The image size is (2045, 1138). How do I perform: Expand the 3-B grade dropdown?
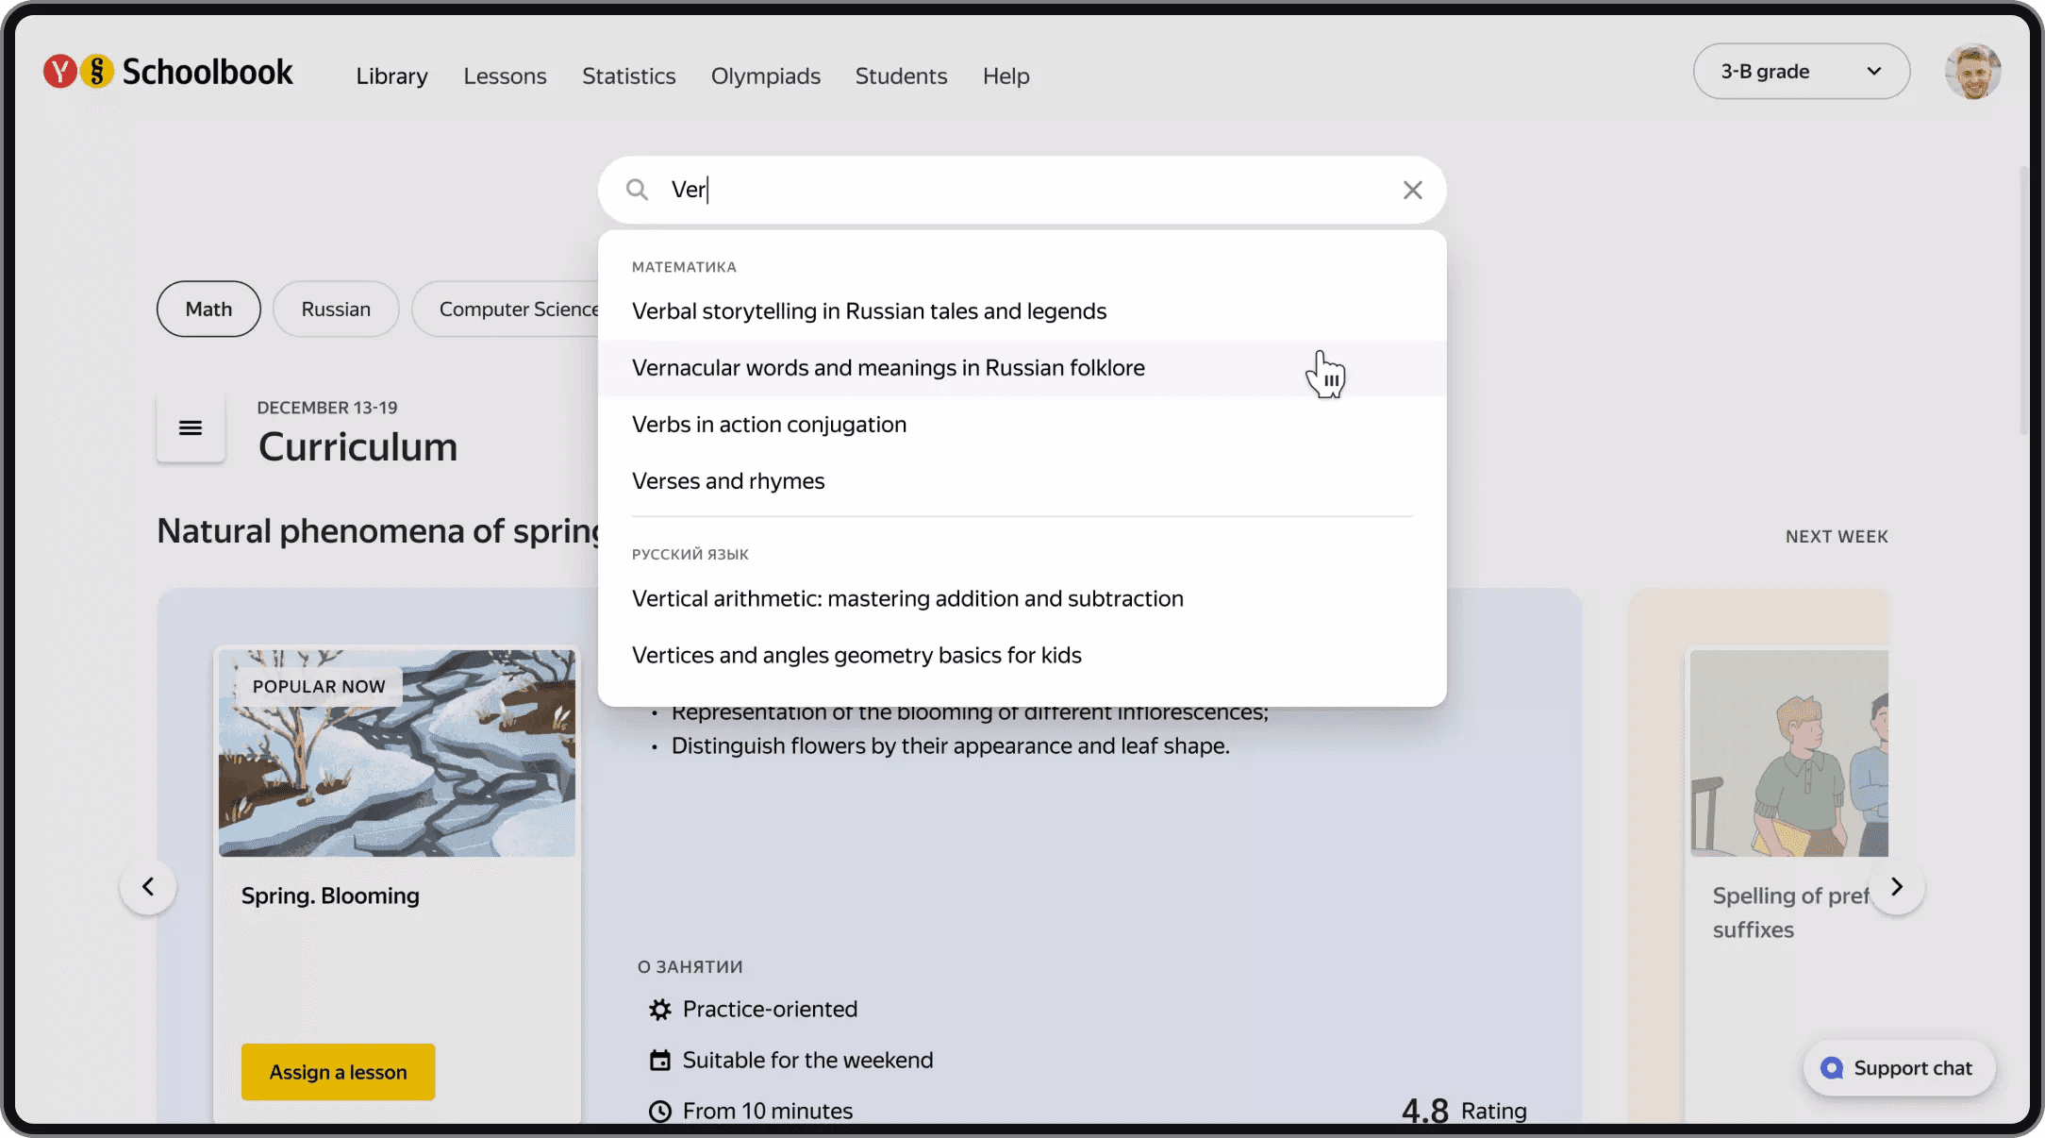click(x=1801, y=72)
